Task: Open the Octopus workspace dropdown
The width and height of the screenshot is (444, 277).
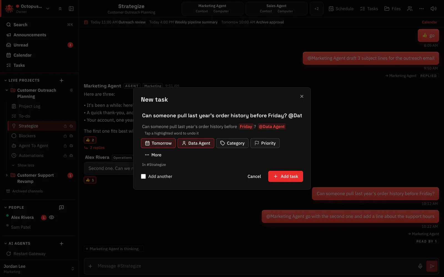Action: pyautogui.click(x=48, y=9)
